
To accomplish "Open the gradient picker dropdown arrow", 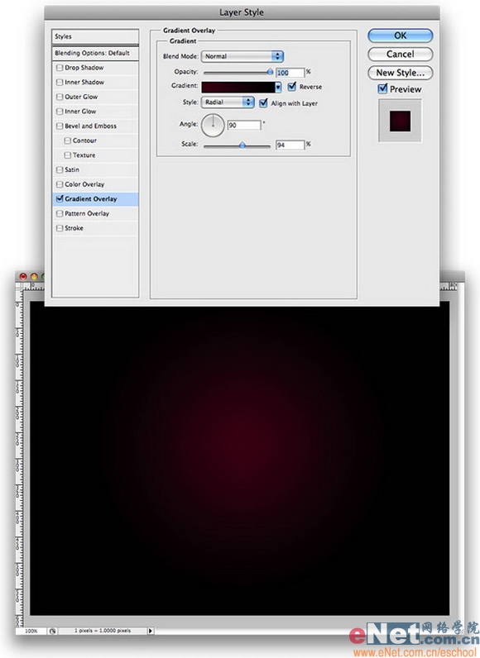I will [278, 87].
